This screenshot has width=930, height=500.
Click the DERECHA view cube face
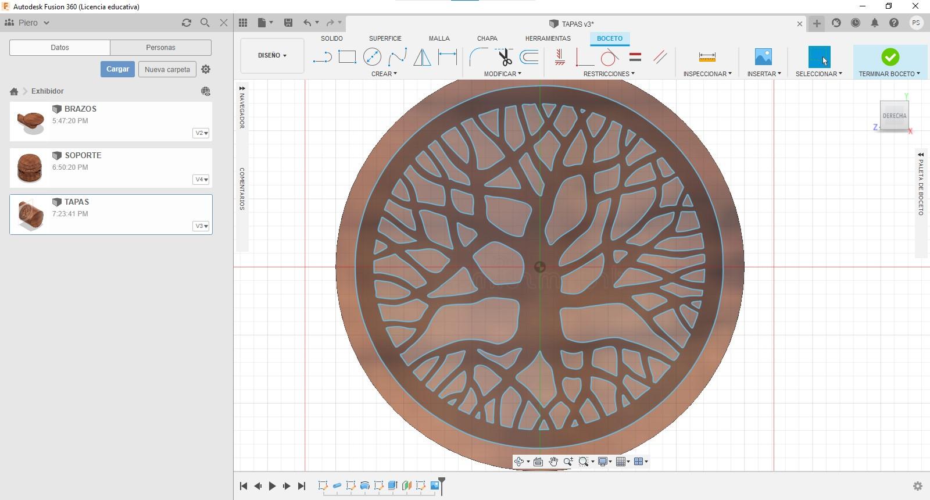[x=894, y=116]
